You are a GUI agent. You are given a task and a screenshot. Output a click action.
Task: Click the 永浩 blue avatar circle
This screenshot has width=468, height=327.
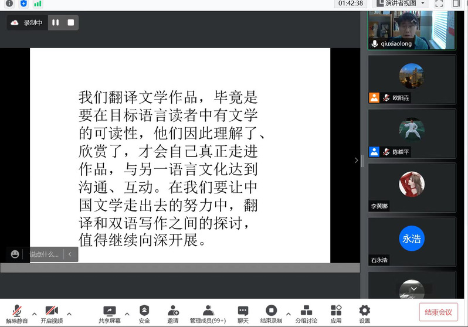(412, 239)
